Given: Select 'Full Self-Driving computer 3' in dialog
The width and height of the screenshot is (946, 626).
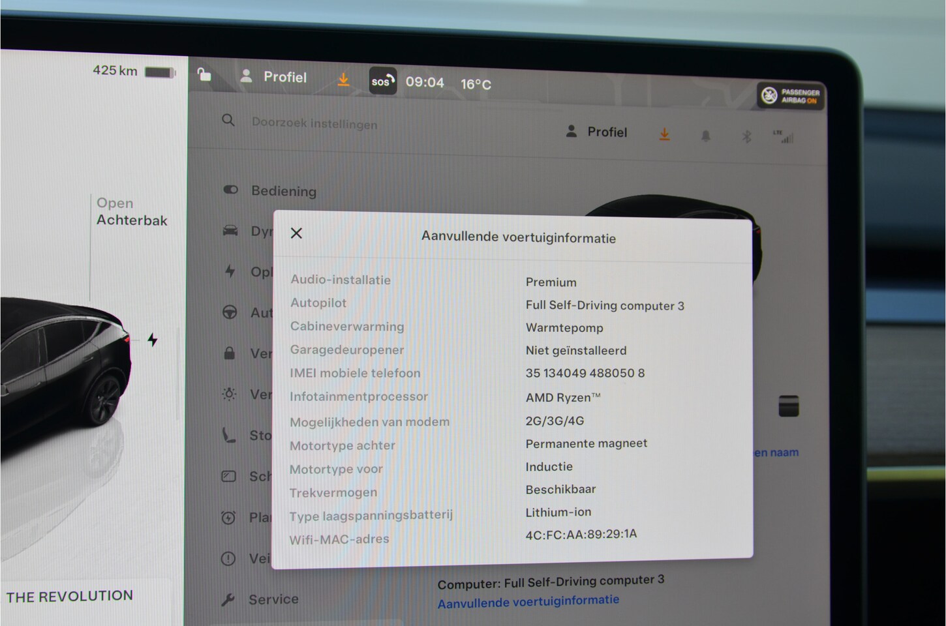Looking at the screenshot, I should click(x=605, y=306).
